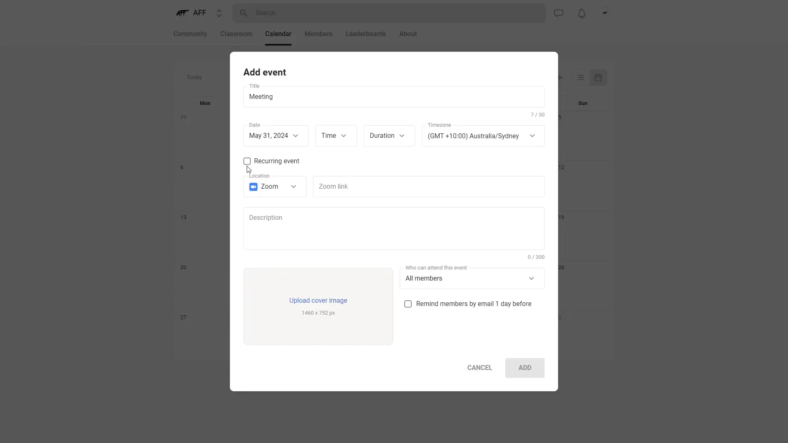Open the group switcher arrows next to AFF
The height and width of the screenshot is (443, 788).
point(219,13)
